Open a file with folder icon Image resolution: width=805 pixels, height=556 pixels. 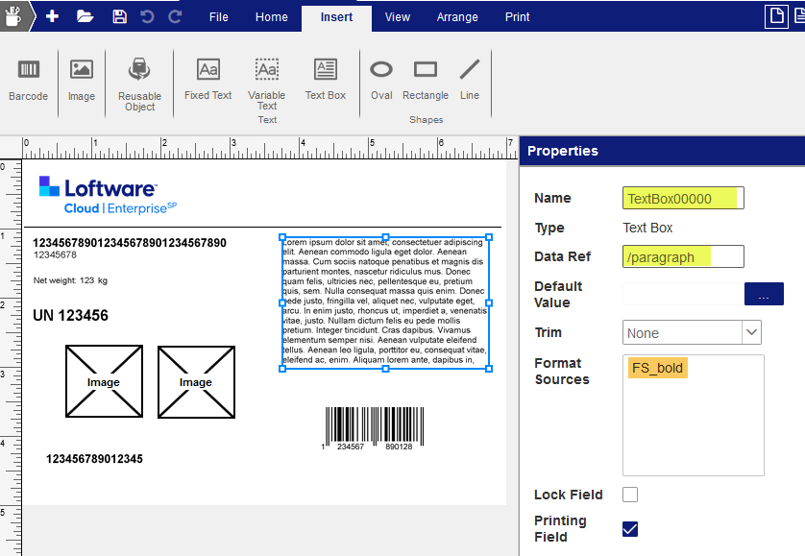pyautogui.click(x=85, y=16)
